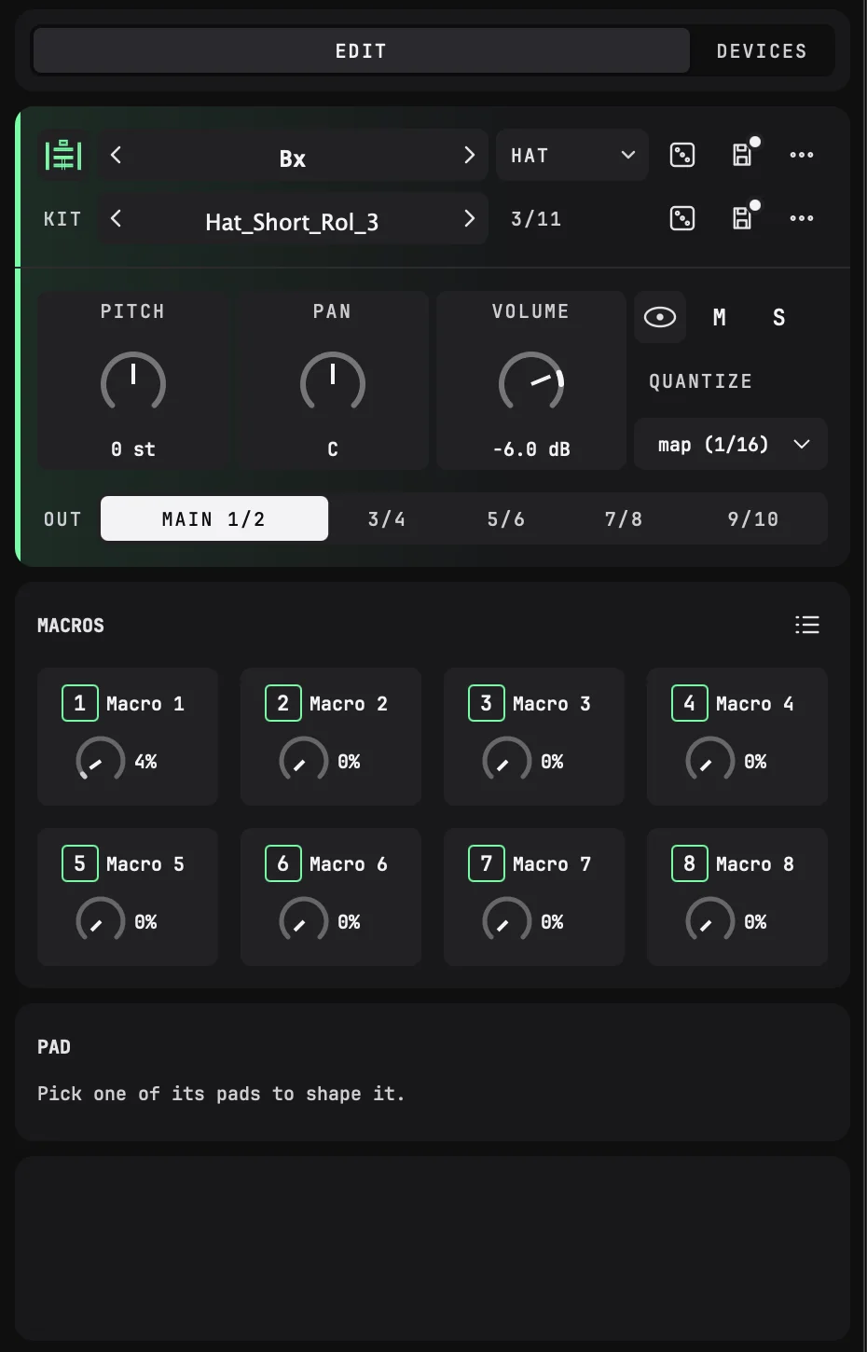Click the PITCH knob
The height and width of the screenshot is (1352, 867).
[x=133, y=382]
